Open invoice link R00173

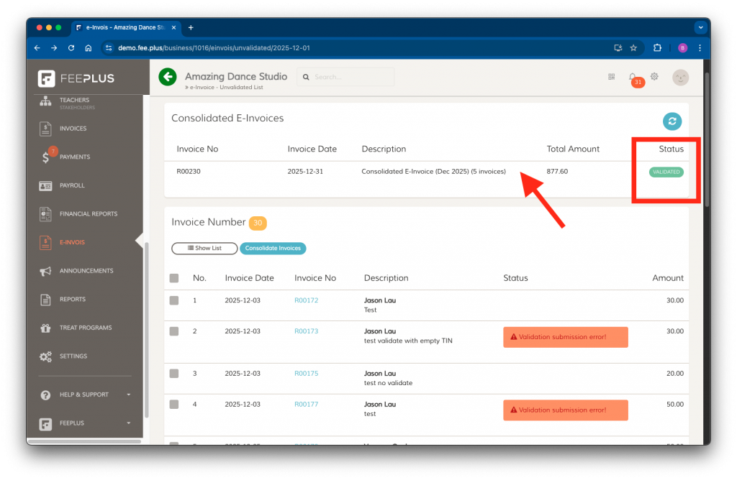coord(306,331)
